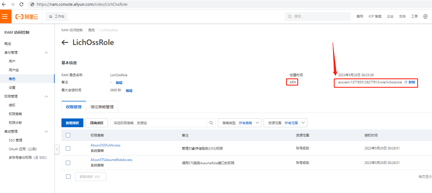Click 编辑 next to 最大会话时间
This screenshot has width=432, height=193.
[129, 90]
